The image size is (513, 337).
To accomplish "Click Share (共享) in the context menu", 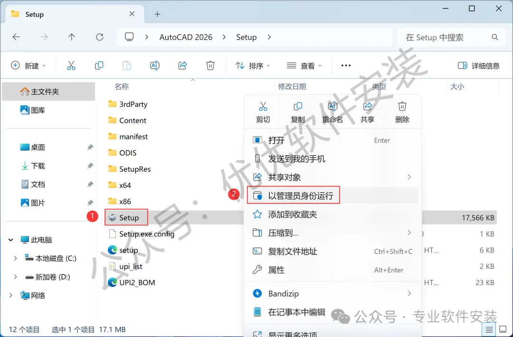I will click(x=367, y=112).
